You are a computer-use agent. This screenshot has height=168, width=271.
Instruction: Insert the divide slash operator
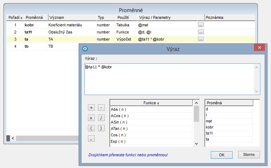(101, 118)
